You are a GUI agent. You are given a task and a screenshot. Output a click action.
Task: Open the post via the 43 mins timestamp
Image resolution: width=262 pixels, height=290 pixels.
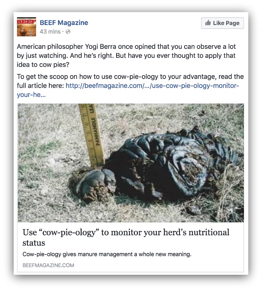(50, 32)
